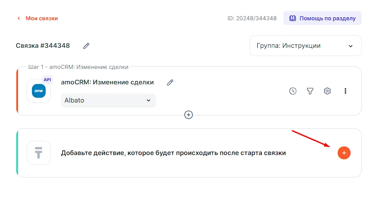Click the ID: 20248/344348 label
This screenshot has width=384, height=199.
(252, 19)
